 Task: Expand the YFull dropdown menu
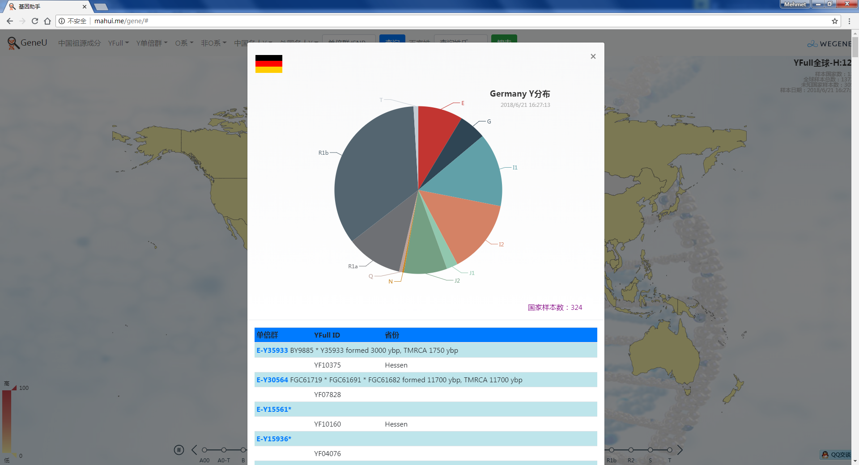pyautogui.click(x=118, y=43)
